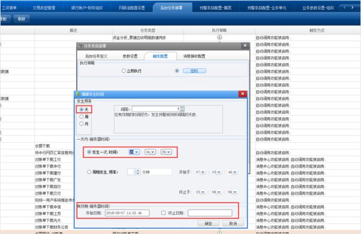This screenshot has width=361, height=234.
Task: Click the 间隔 spinner arrows
Action: (x=182, y=109)
